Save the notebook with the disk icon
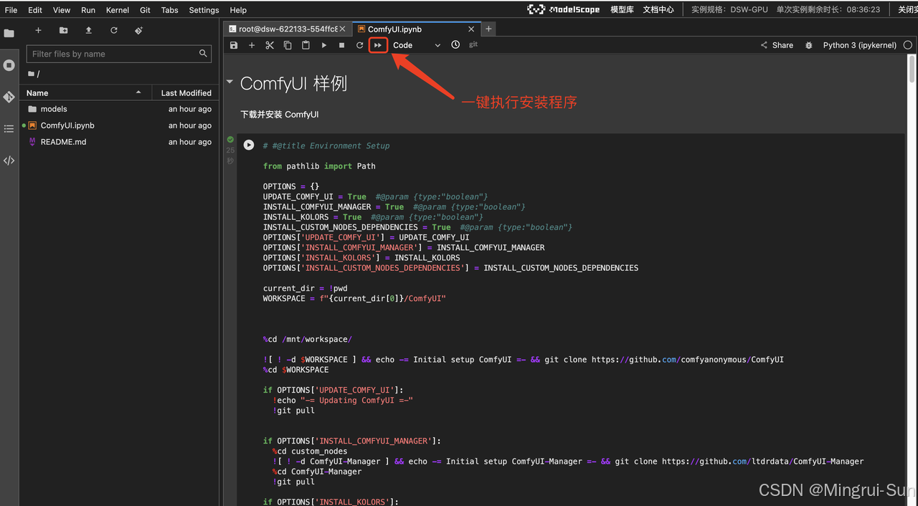Screen dimensions: 918x506 (x=234, y=45)
